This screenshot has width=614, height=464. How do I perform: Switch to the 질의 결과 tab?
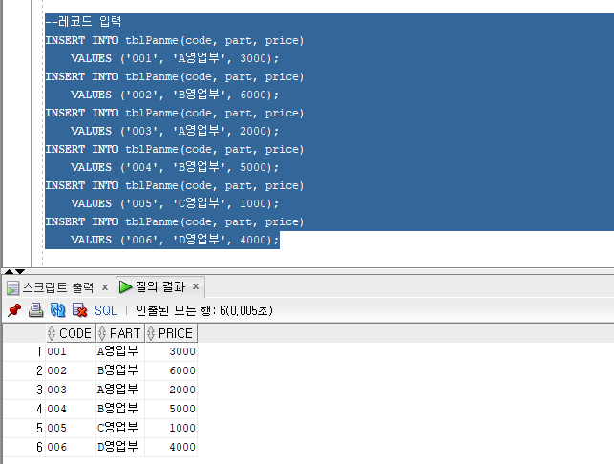tap(160, 286)
